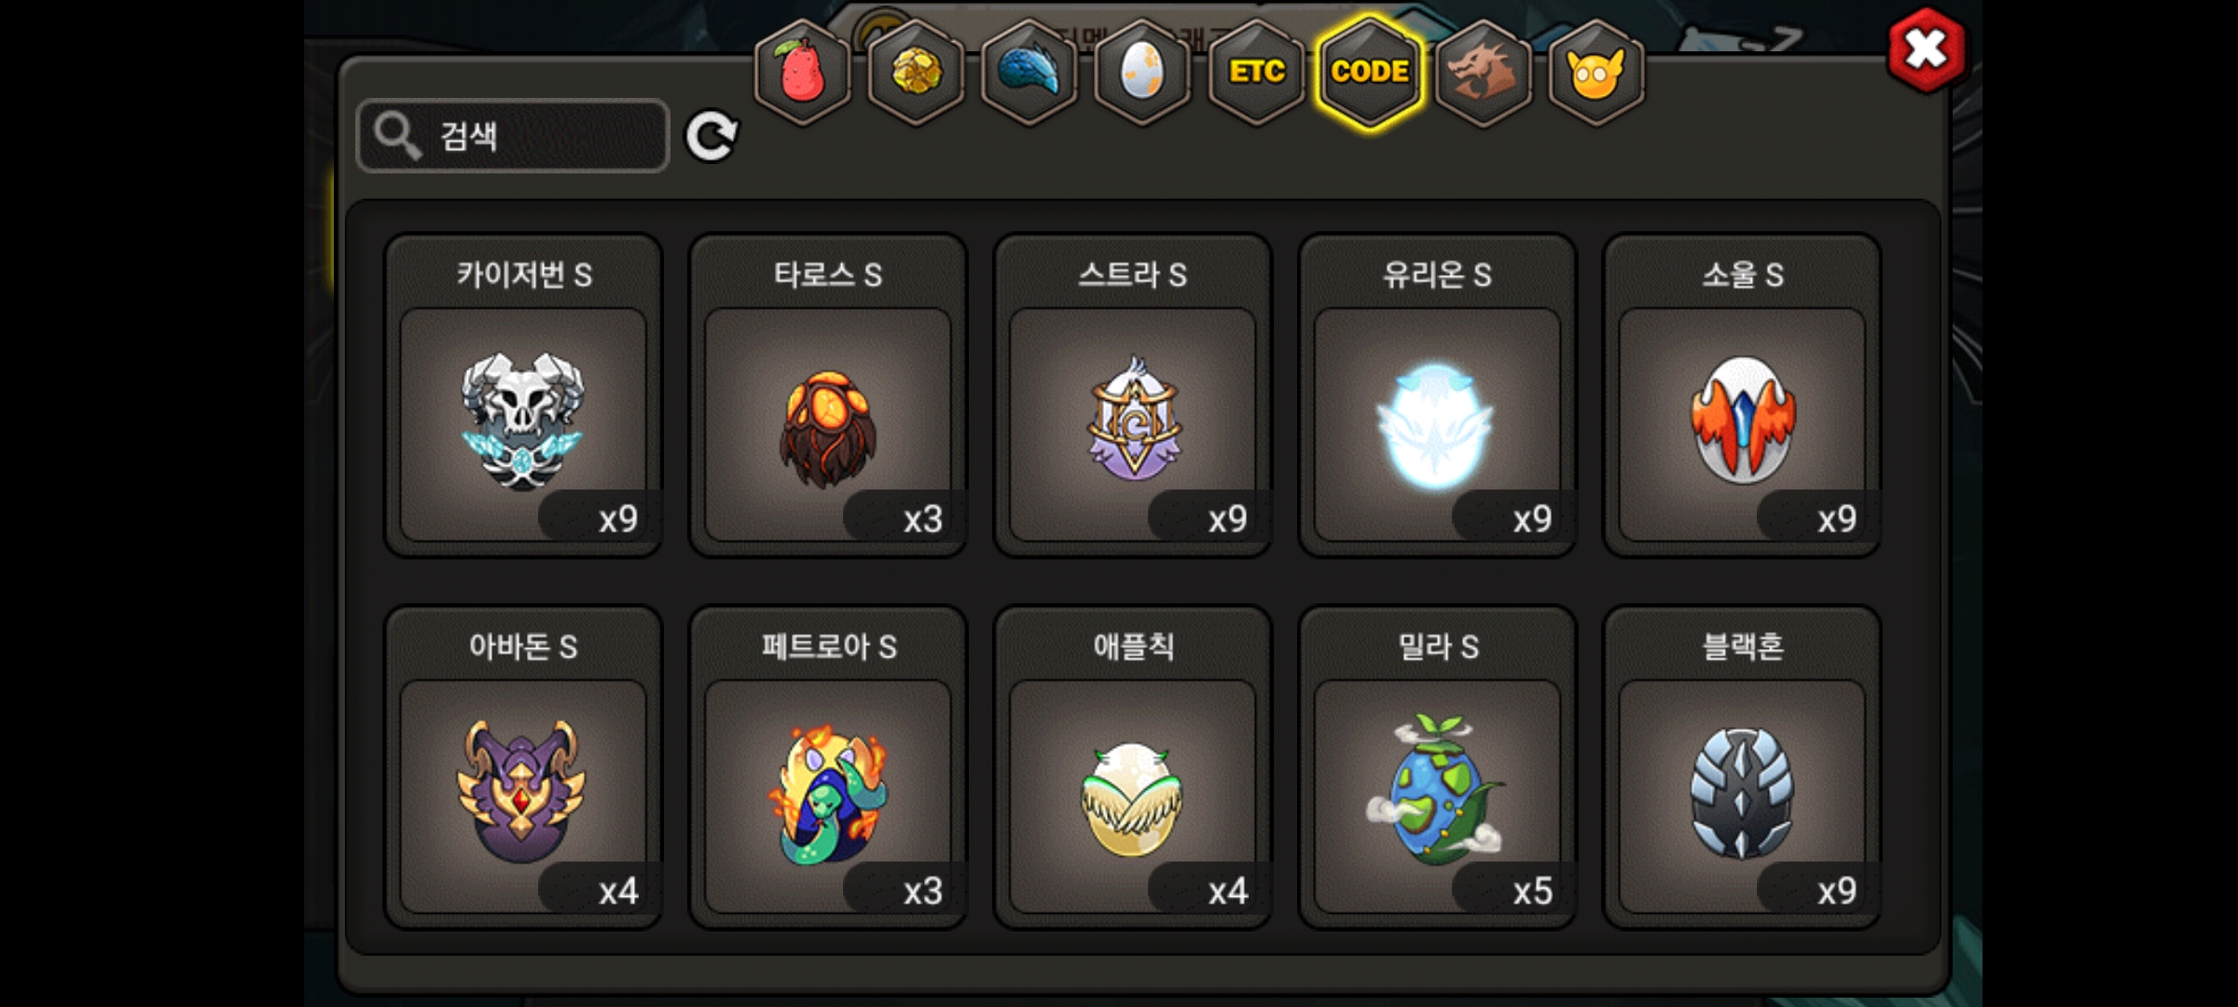The image size is (2238, 1007).
Task: Select the yellow owl-face category tab
Action: point(1597,71)
